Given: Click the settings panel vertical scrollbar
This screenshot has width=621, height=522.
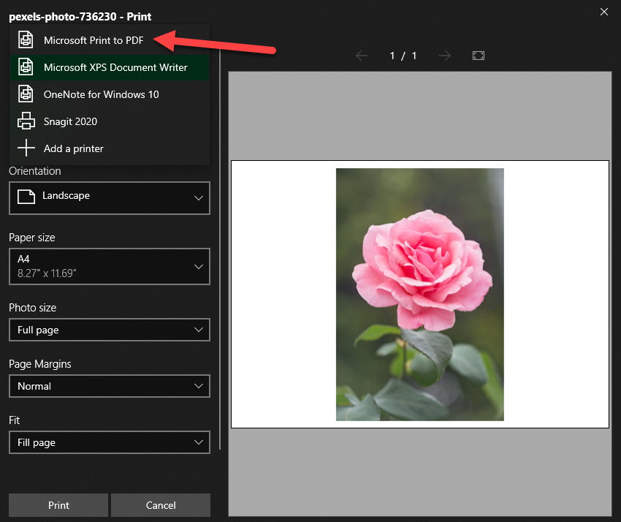Looking at the screenshot, I should [221, 307].
